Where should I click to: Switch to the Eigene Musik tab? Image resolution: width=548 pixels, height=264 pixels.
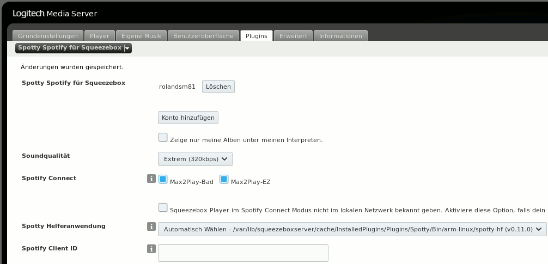click(141, 35)
